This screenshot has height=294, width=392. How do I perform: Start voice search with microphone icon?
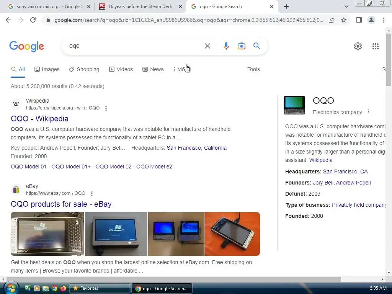click(x=226, y=46)
